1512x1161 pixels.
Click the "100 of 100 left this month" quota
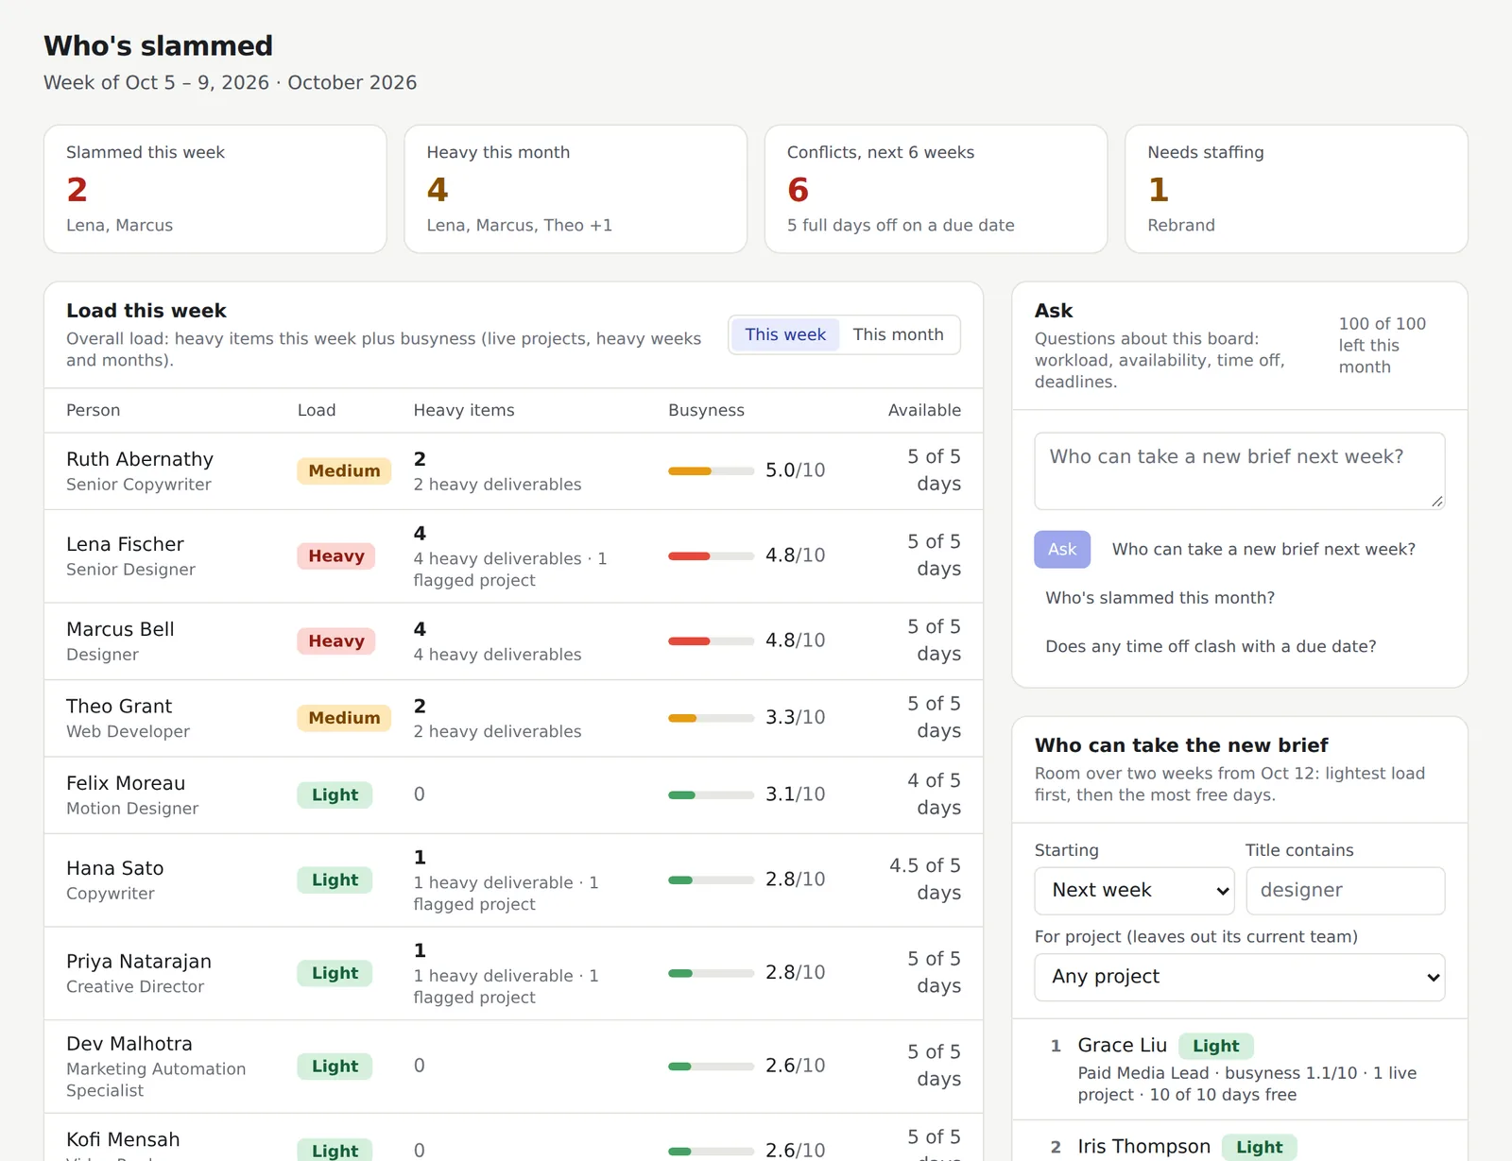[1382, 345]
